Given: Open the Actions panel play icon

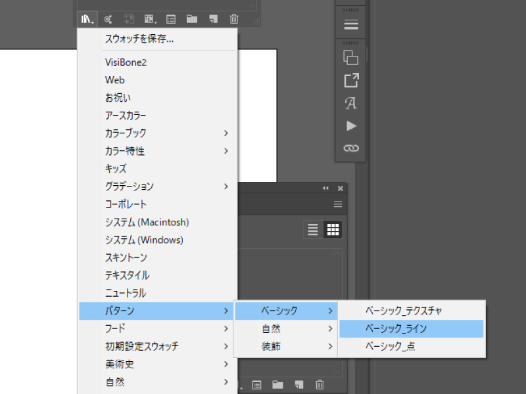Looking at the screenshot, I should click(350, 125).
